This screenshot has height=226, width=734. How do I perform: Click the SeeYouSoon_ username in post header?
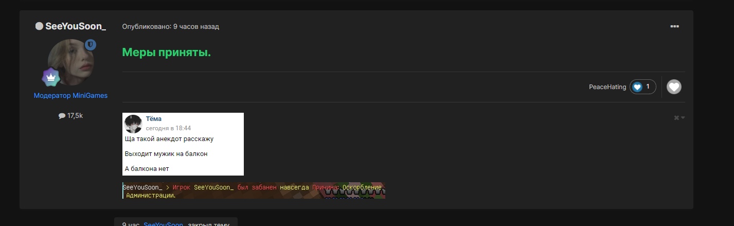click(x=76, y=26)
